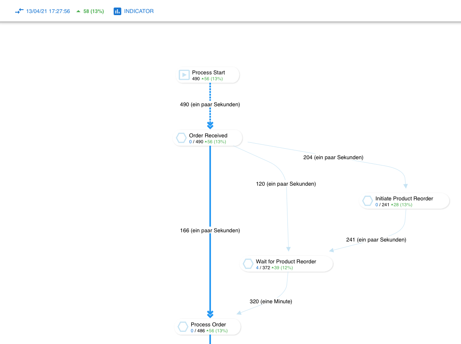Viewport: 461px width, 344px height.
Task: Click the 241 (ein paar Sekunden) edge label
Action: pyautogui.click(x=376, y=240)
